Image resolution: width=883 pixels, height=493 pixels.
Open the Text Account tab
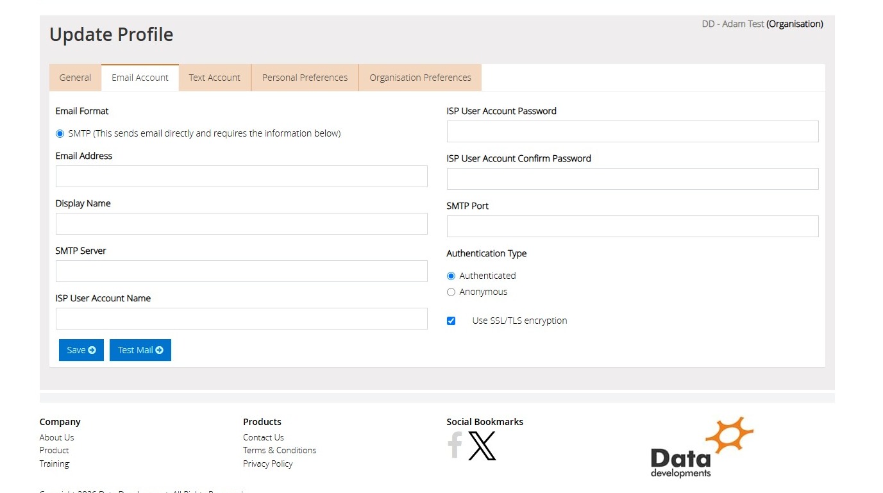pos(214,78)
